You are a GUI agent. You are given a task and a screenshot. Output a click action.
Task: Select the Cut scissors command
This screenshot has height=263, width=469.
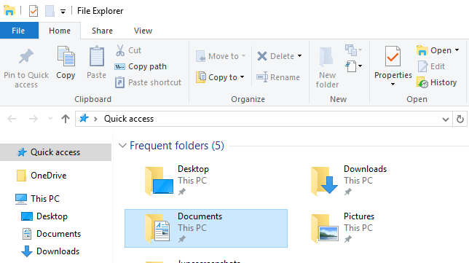(128, 50)
